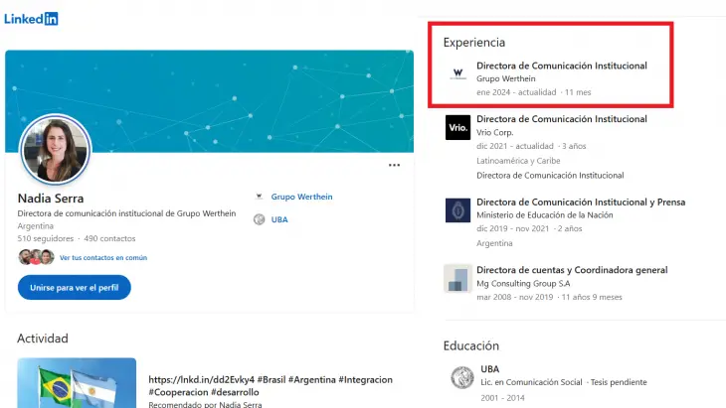
Task: Open Nadia Serra's profile photo
Action: point(56,150)
